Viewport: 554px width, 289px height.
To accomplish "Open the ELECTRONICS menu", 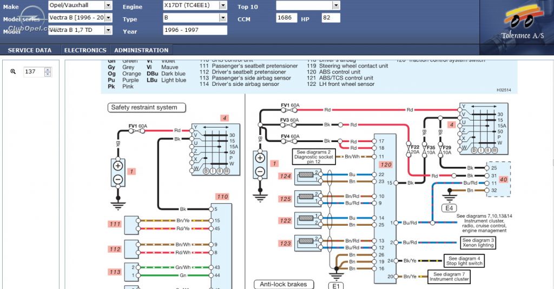I will pyautogui.click(x=85, y=50).
